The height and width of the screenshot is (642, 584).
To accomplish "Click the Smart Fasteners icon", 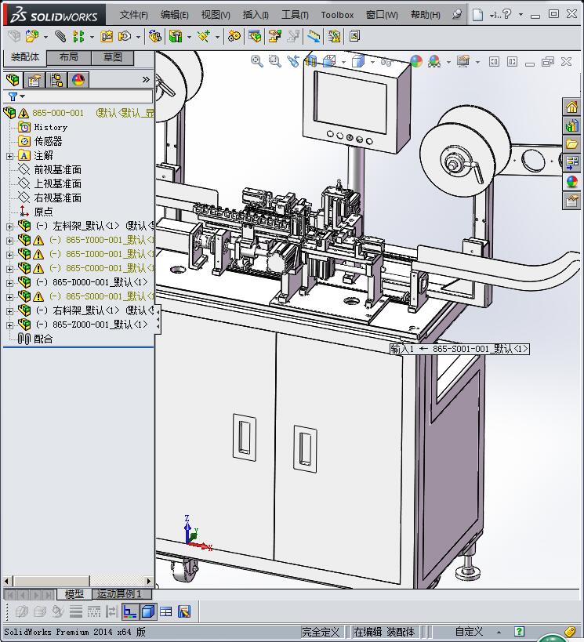I will pos(107,36).
